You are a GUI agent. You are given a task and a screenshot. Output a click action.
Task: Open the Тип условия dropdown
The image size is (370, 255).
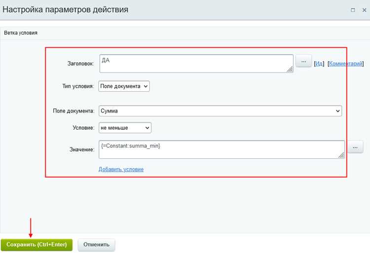[124, 86]
